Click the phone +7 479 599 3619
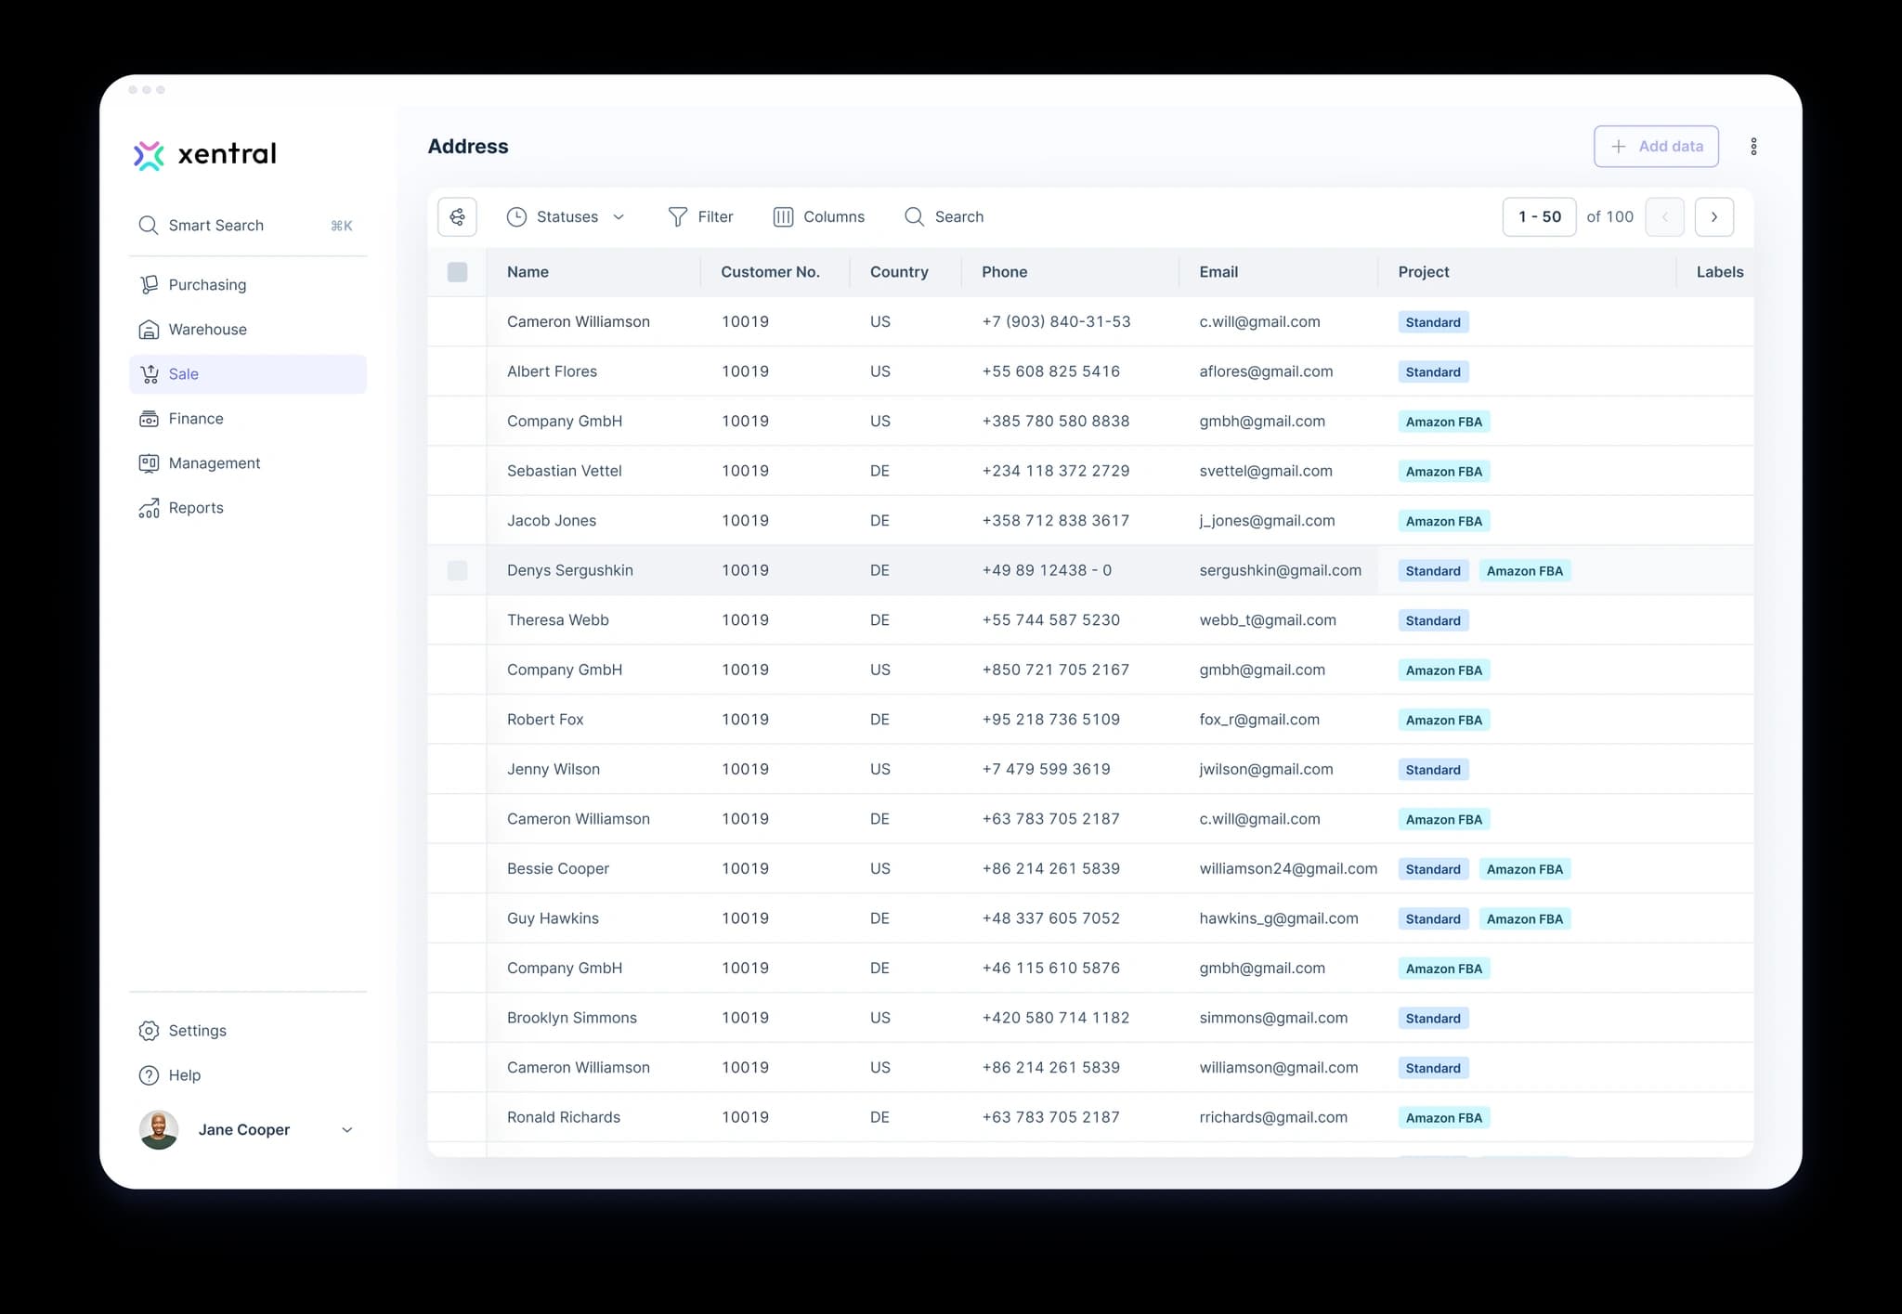This screenshot has width=1902, height=1314. [x=1046, y=769]
